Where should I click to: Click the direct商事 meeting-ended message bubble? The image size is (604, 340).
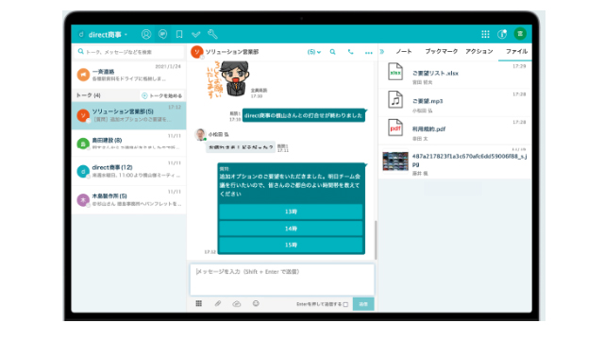(x=304, y=115)
